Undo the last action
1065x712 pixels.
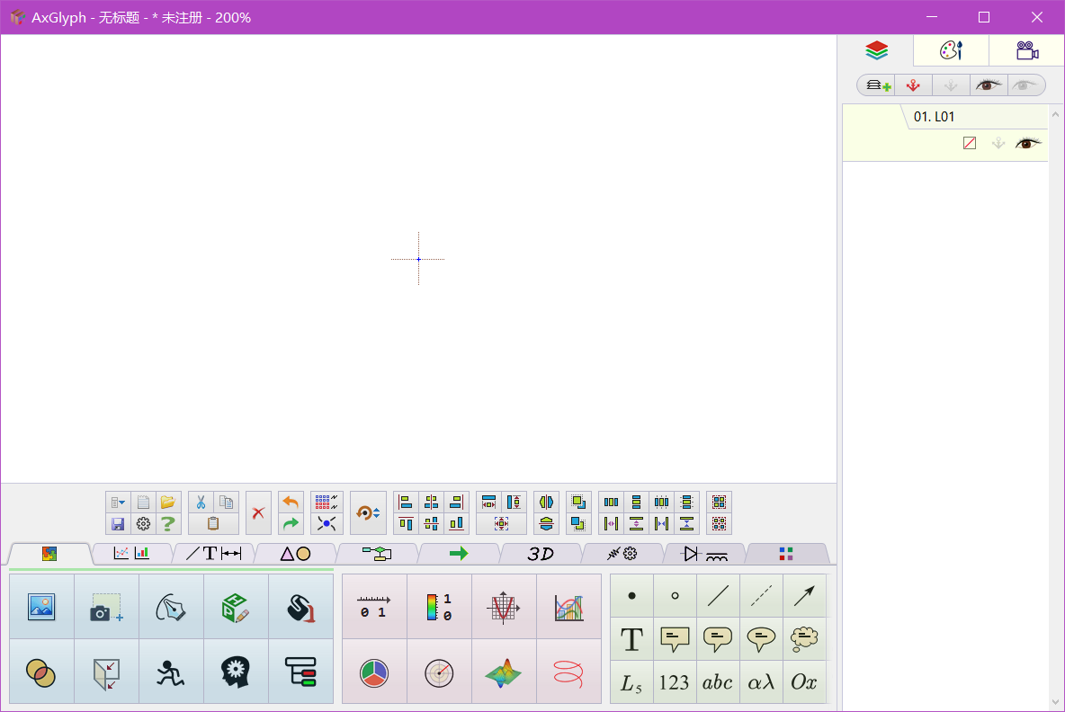(291, 503)
